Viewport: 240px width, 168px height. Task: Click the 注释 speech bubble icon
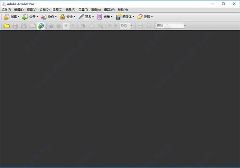[x=140, y=17]
